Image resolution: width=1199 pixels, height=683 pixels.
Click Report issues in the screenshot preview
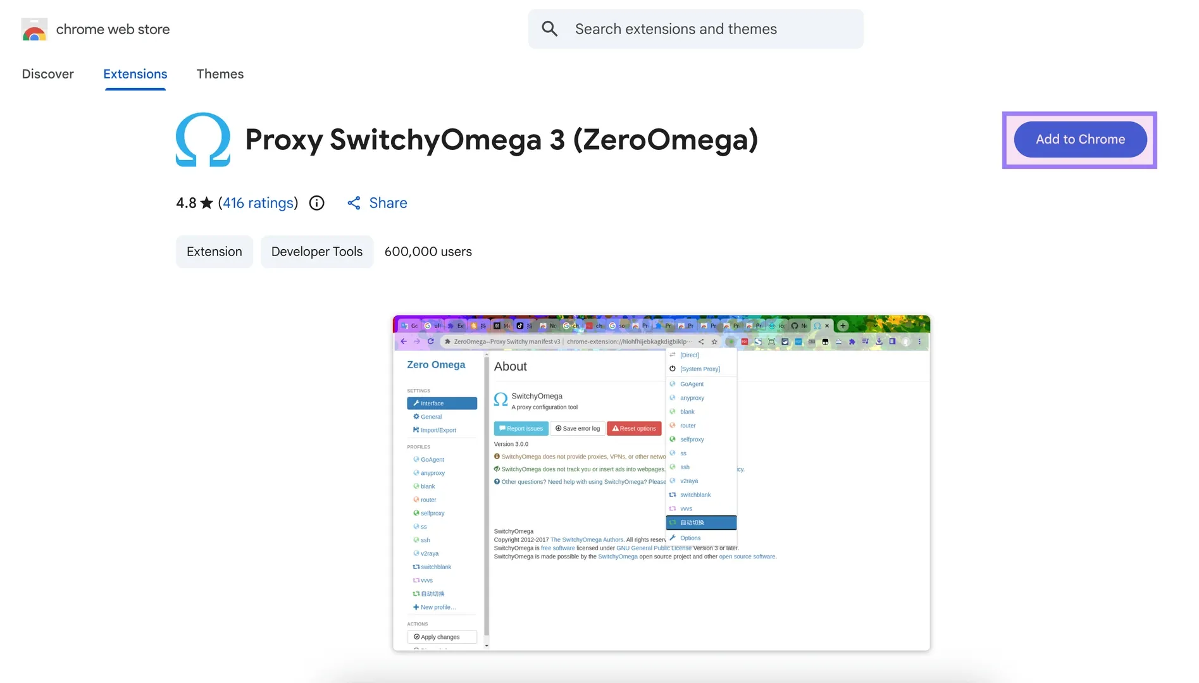[x=521, y=428]
